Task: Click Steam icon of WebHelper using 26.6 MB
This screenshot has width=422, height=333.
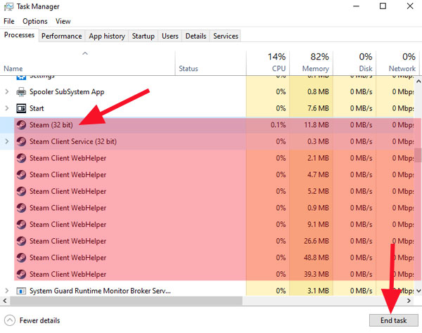Action: (21, 241)
